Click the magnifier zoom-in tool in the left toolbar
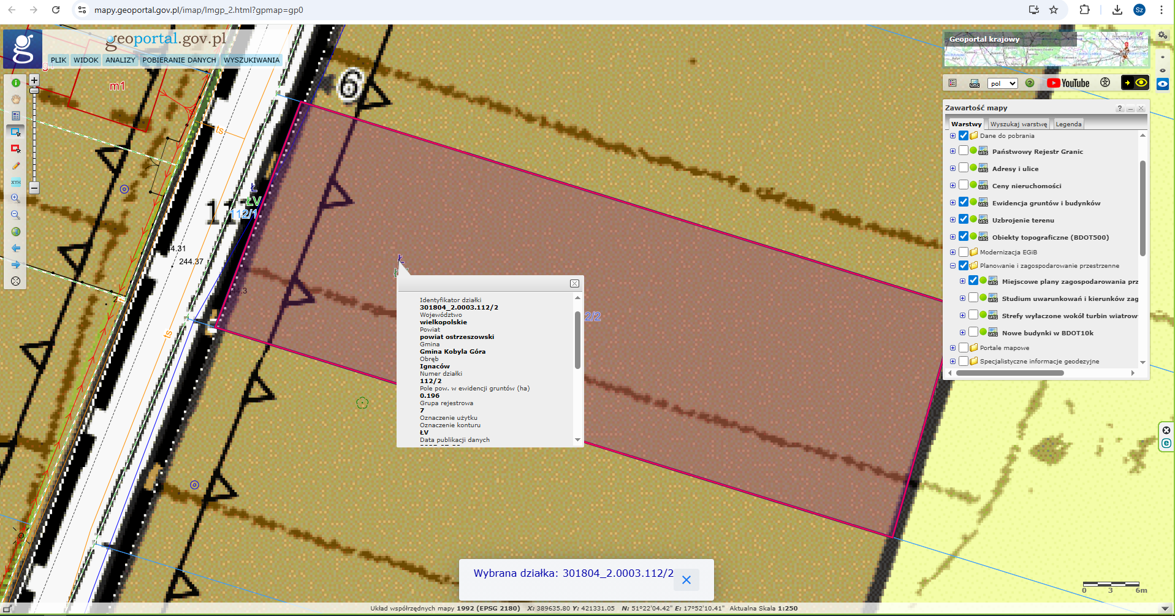Screen dimensions: 1175x616 (x=16, y=199)
